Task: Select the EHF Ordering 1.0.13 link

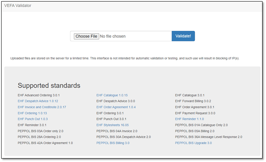Action: coord(32,113)
